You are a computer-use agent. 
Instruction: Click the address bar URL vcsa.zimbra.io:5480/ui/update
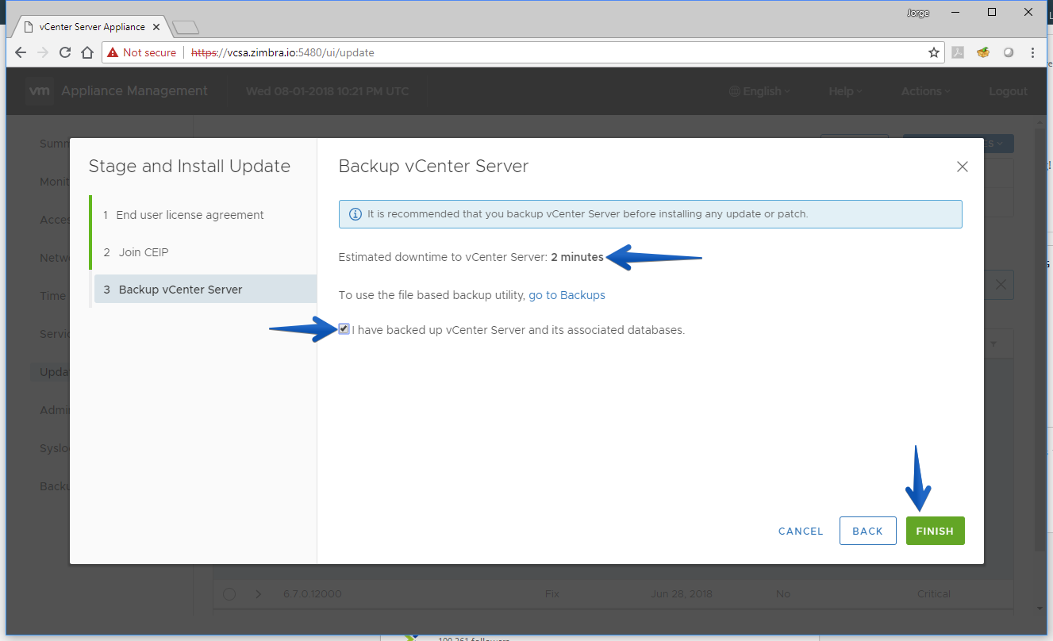(x=282, y=53)
